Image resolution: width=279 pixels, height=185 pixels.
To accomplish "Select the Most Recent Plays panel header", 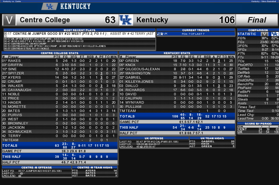I will [x=80, y=30].
